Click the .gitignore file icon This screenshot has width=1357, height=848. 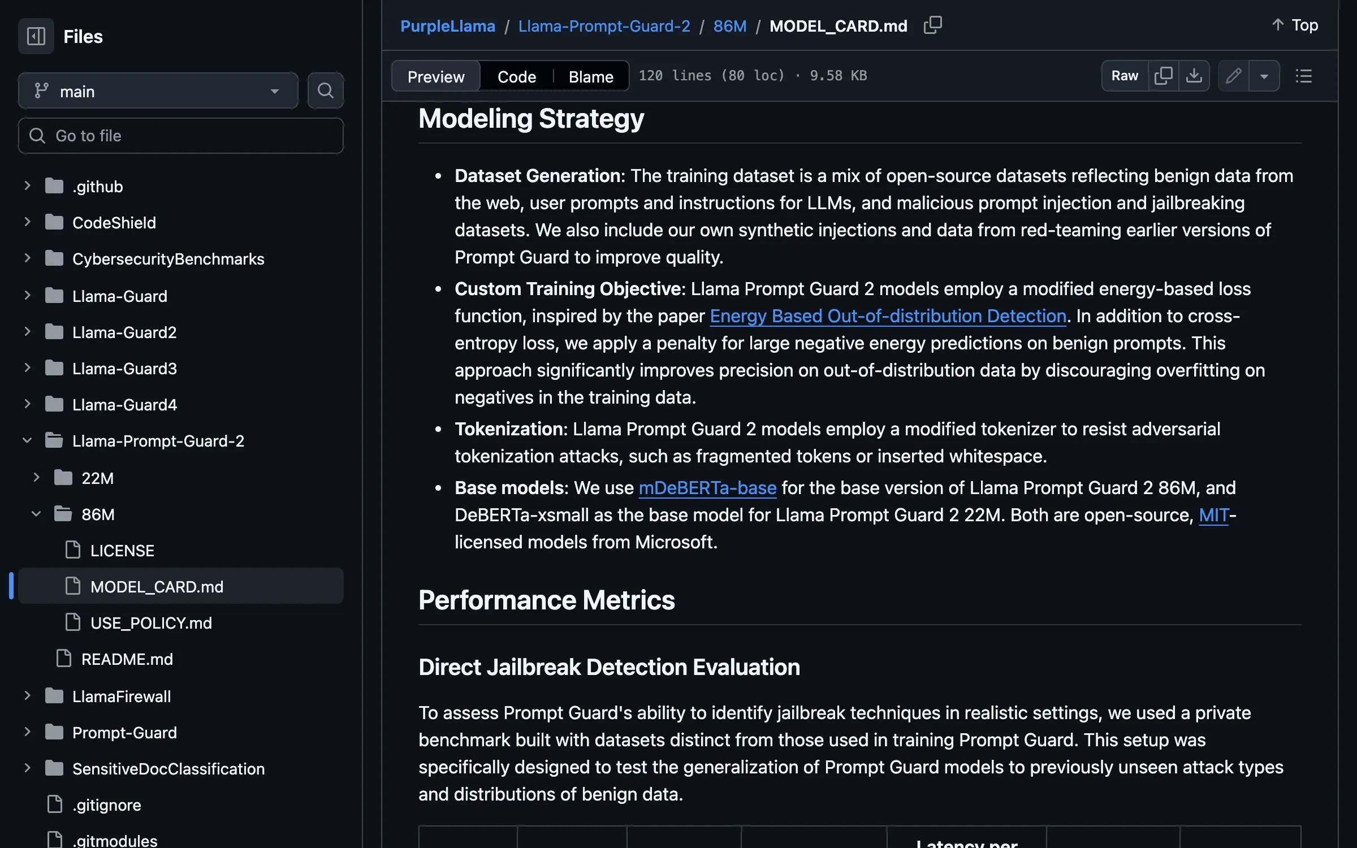[55, 804]
